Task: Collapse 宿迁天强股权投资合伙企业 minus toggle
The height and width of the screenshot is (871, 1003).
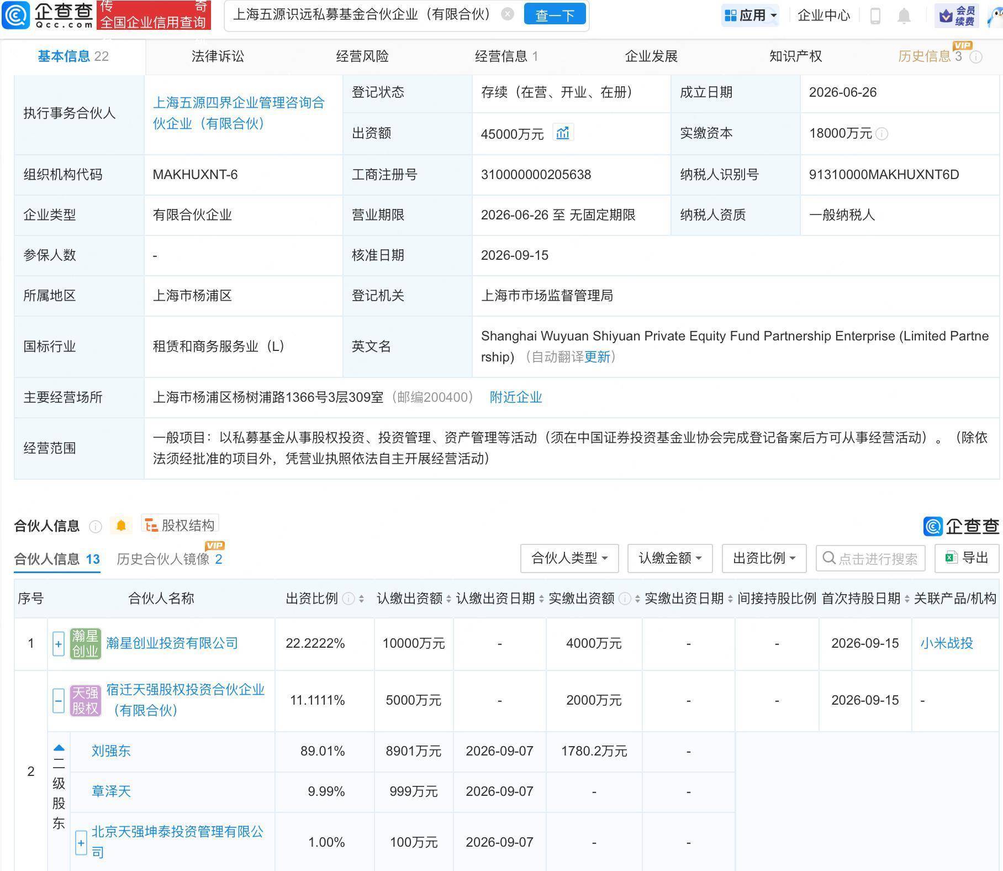Action: 59,701
